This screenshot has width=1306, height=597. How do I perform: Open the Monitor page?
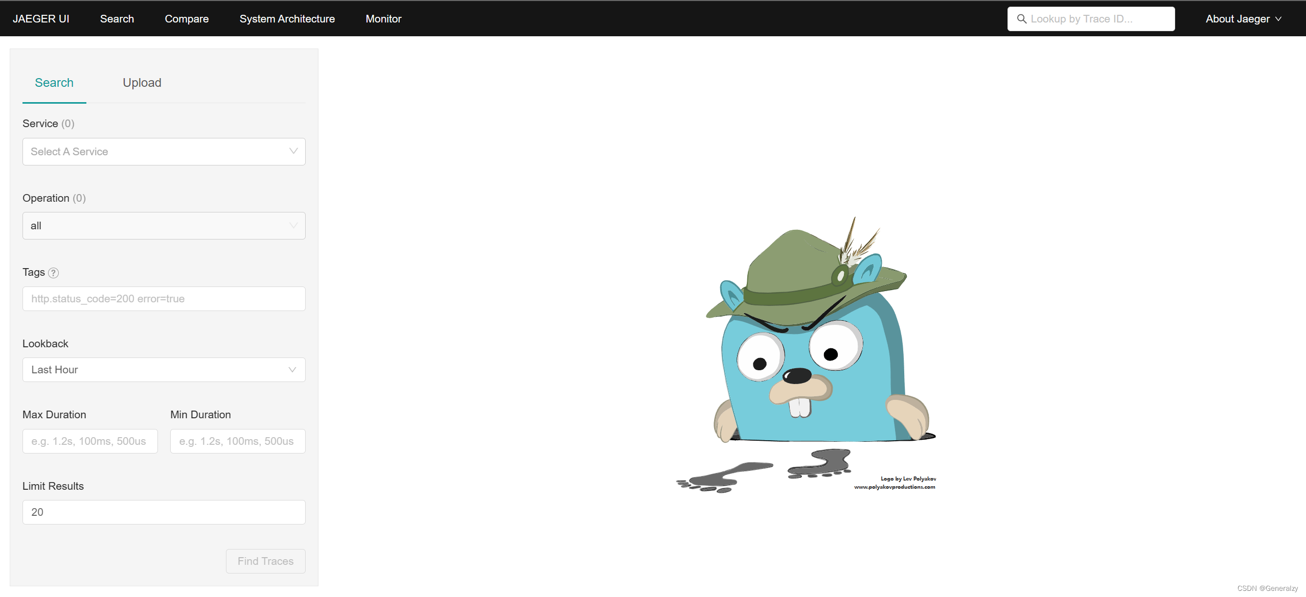[383, 19]
